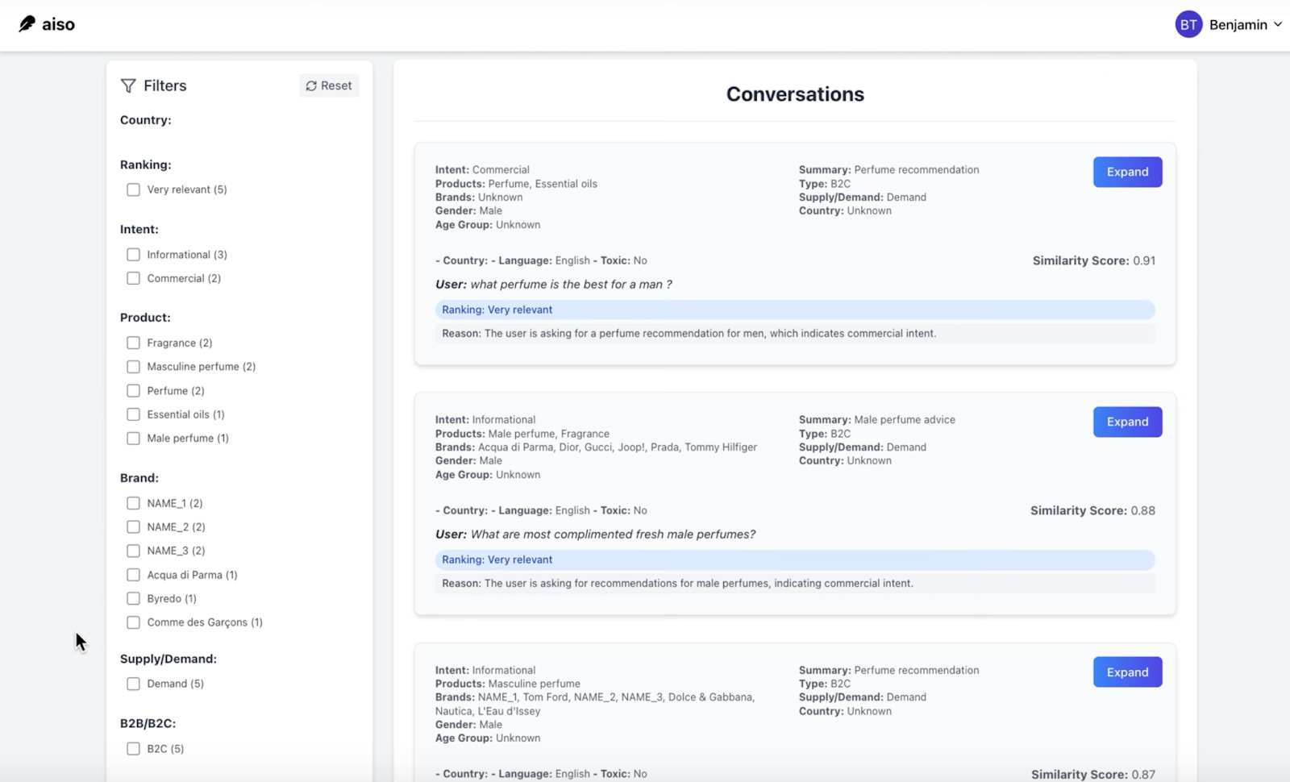Select the Demand (5) checkbox

(x=133, y=684)
